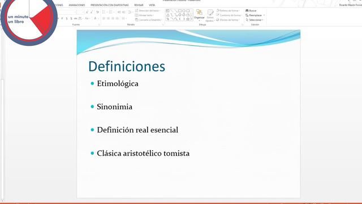Align paragraph text left
Viewport: 362px width, 204px height.
point(104,18)
